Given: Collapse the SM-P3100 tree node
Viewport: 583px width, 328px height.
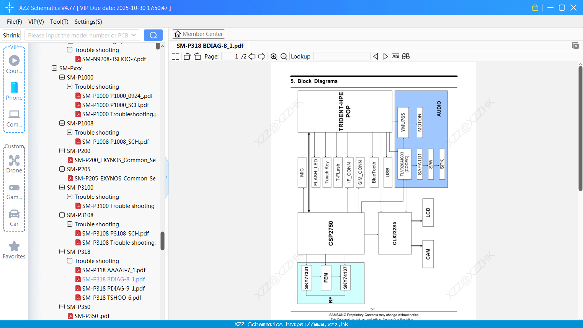Looking at the screenshot, I should point(62,187).
